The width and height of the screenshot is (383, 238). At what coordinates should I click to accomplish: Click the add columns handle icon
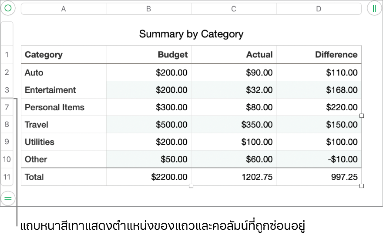[x=374, y=8]
